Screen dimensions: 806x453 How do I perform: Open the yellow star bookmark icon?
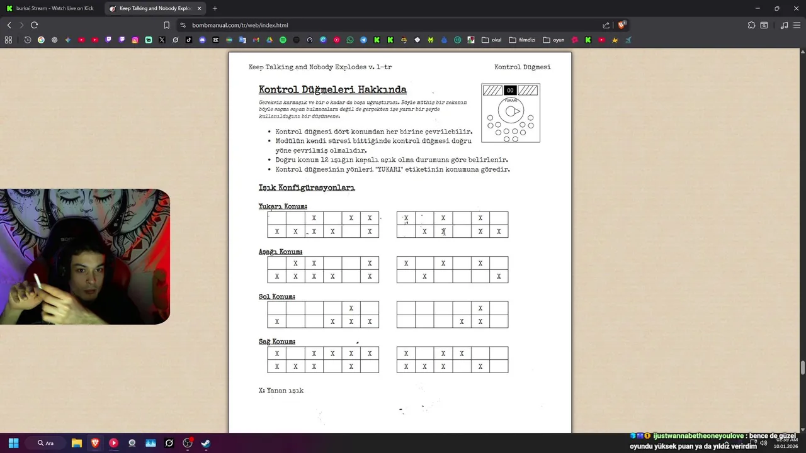coord(615,40)
